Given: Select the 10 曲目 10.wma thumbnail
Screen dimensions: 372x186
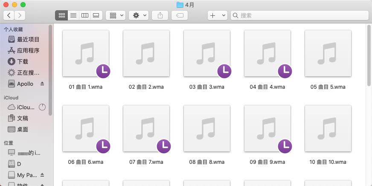Looking at the screenshot, I should 328,128.
